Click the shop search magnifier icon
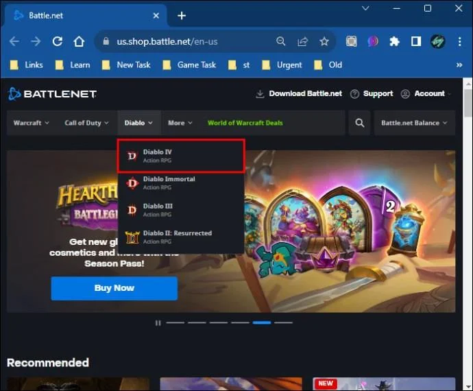 coord(360,123)
